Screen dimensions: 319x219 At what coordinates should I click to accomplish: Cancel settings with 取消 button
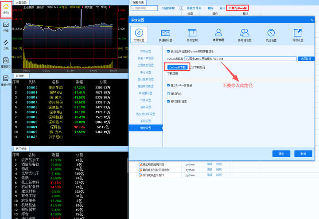pos(303,154)
